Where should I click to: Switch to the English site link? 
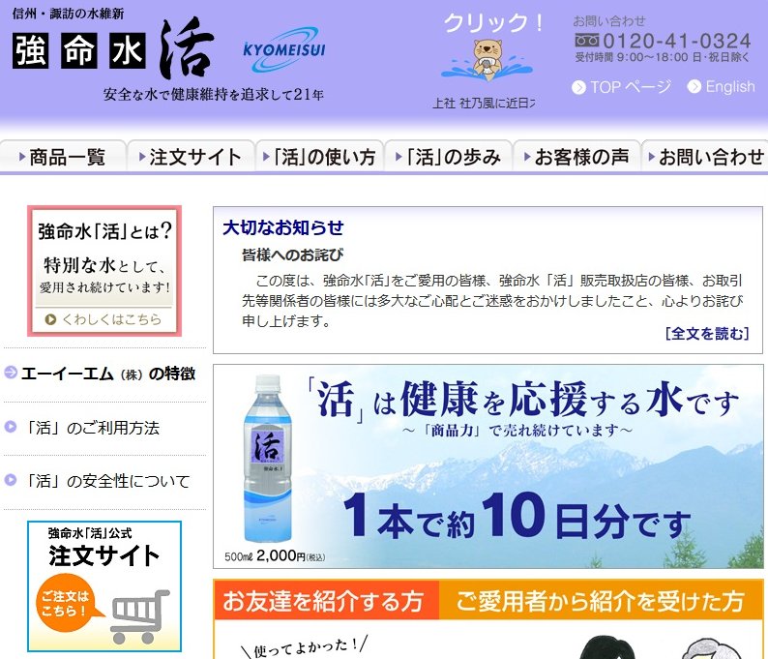729,87
